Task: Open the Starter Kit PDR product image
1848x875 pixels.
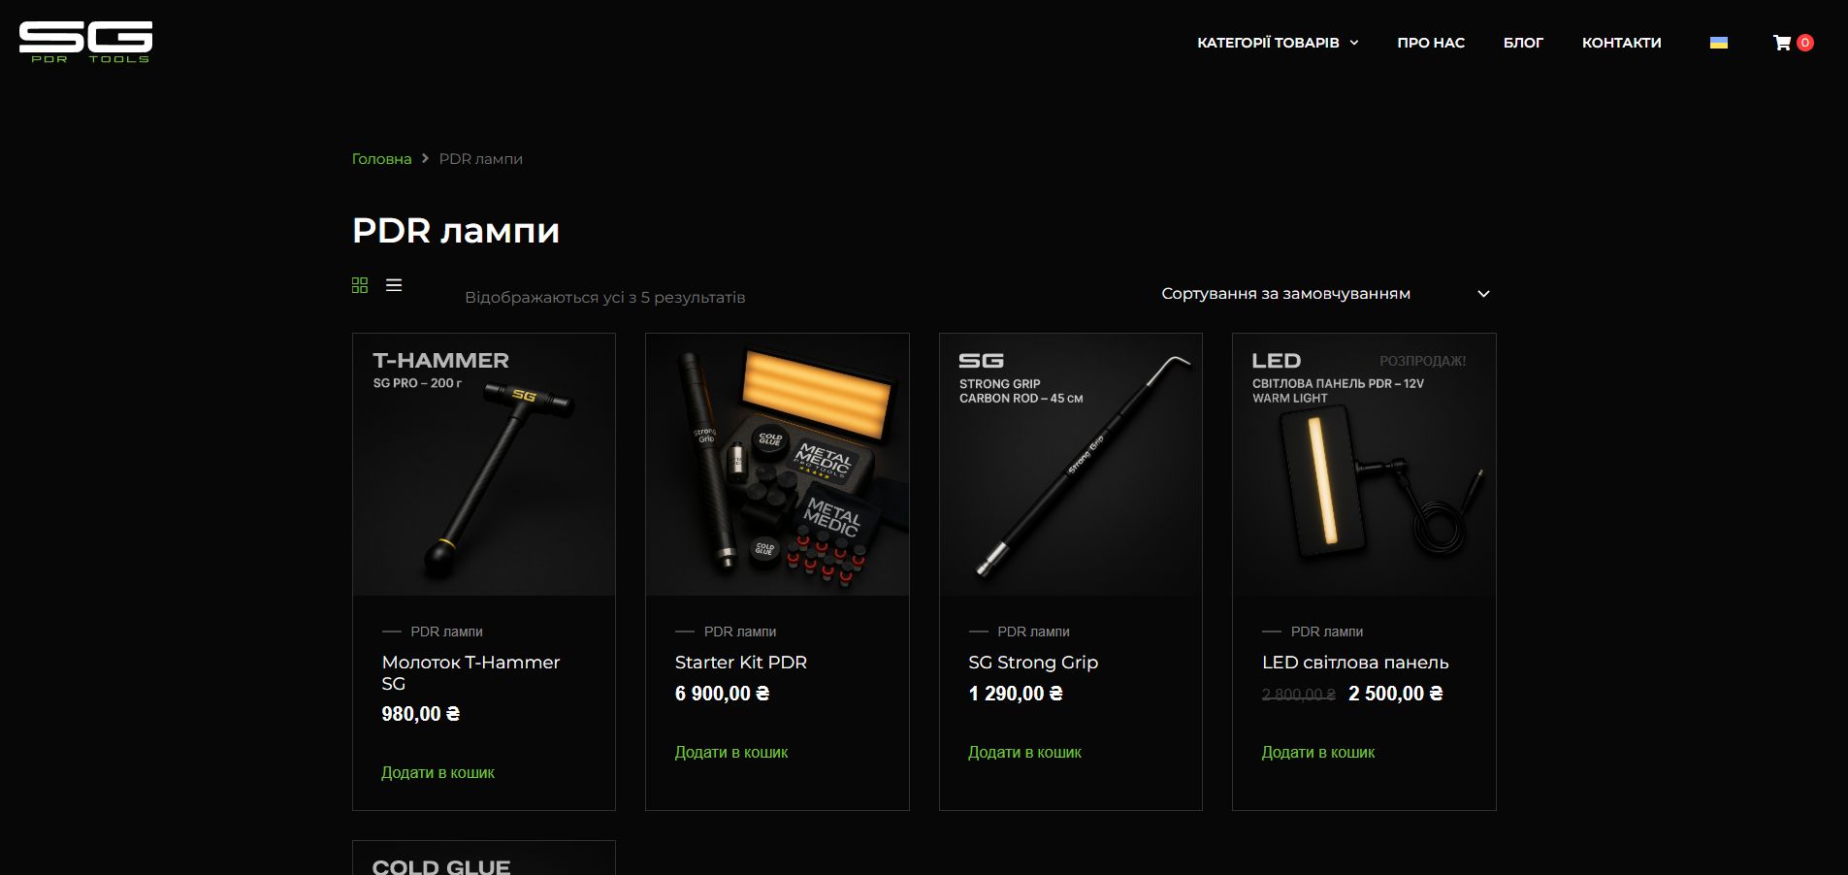Action: [777, 465]
